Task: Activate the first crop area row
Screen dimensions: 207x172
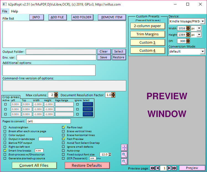Action: (6, 104)
